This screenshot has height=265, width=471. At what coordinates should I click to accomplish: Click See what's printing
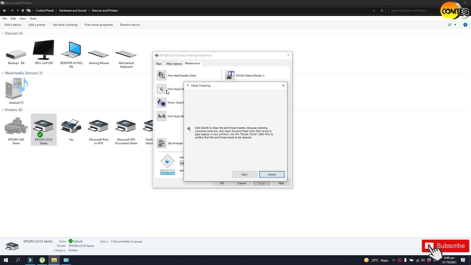point(65,25)
